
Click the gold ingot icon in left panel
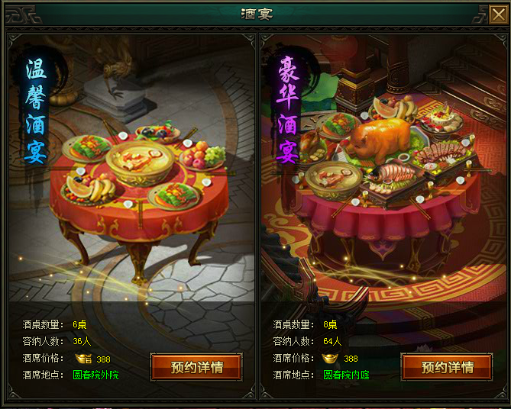83,359
